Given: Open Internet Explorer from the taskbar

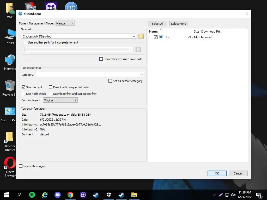Looking at the screenshot, I should (45, 195).
